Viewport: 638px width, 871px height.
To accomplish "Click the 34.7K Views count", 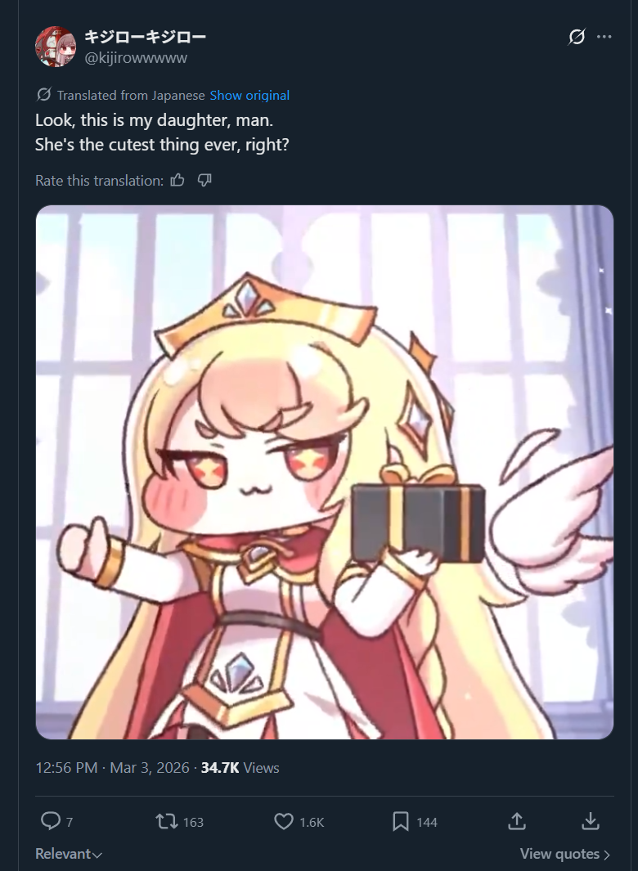I will 240,768.
